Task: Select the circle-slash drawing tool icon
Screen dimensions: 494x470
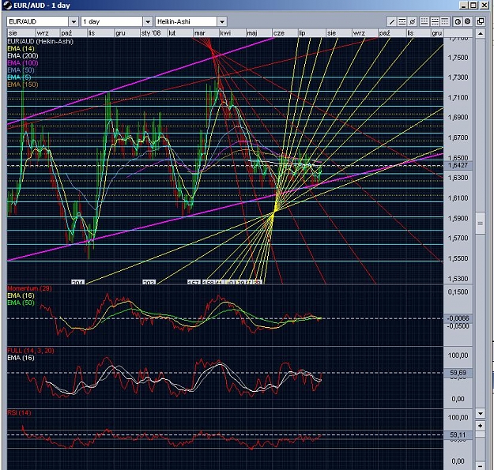Action: coord(412,21)
